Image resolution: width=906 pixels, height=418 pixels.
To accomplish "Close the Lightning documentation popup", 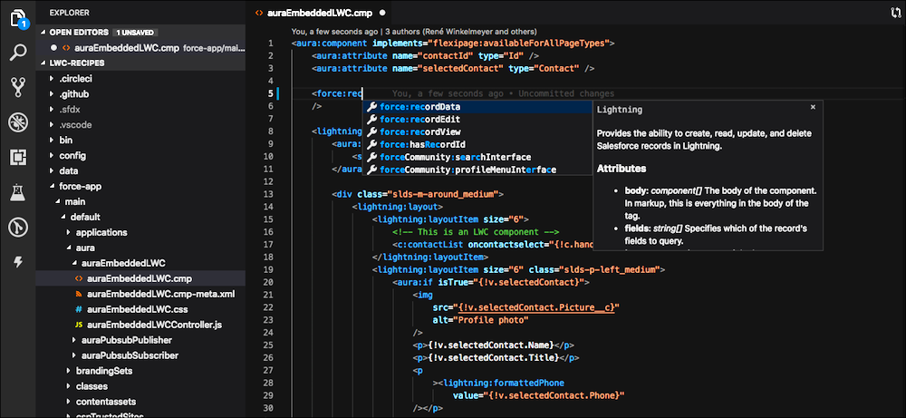I will tap(813, 107).
